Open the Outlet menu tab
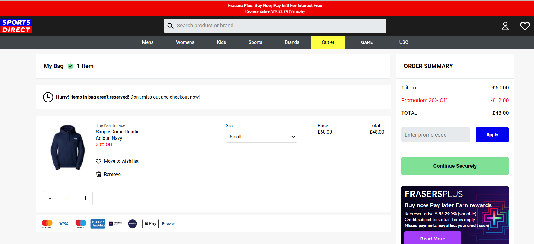Screen dimensions: 534x244 [328, 42]
